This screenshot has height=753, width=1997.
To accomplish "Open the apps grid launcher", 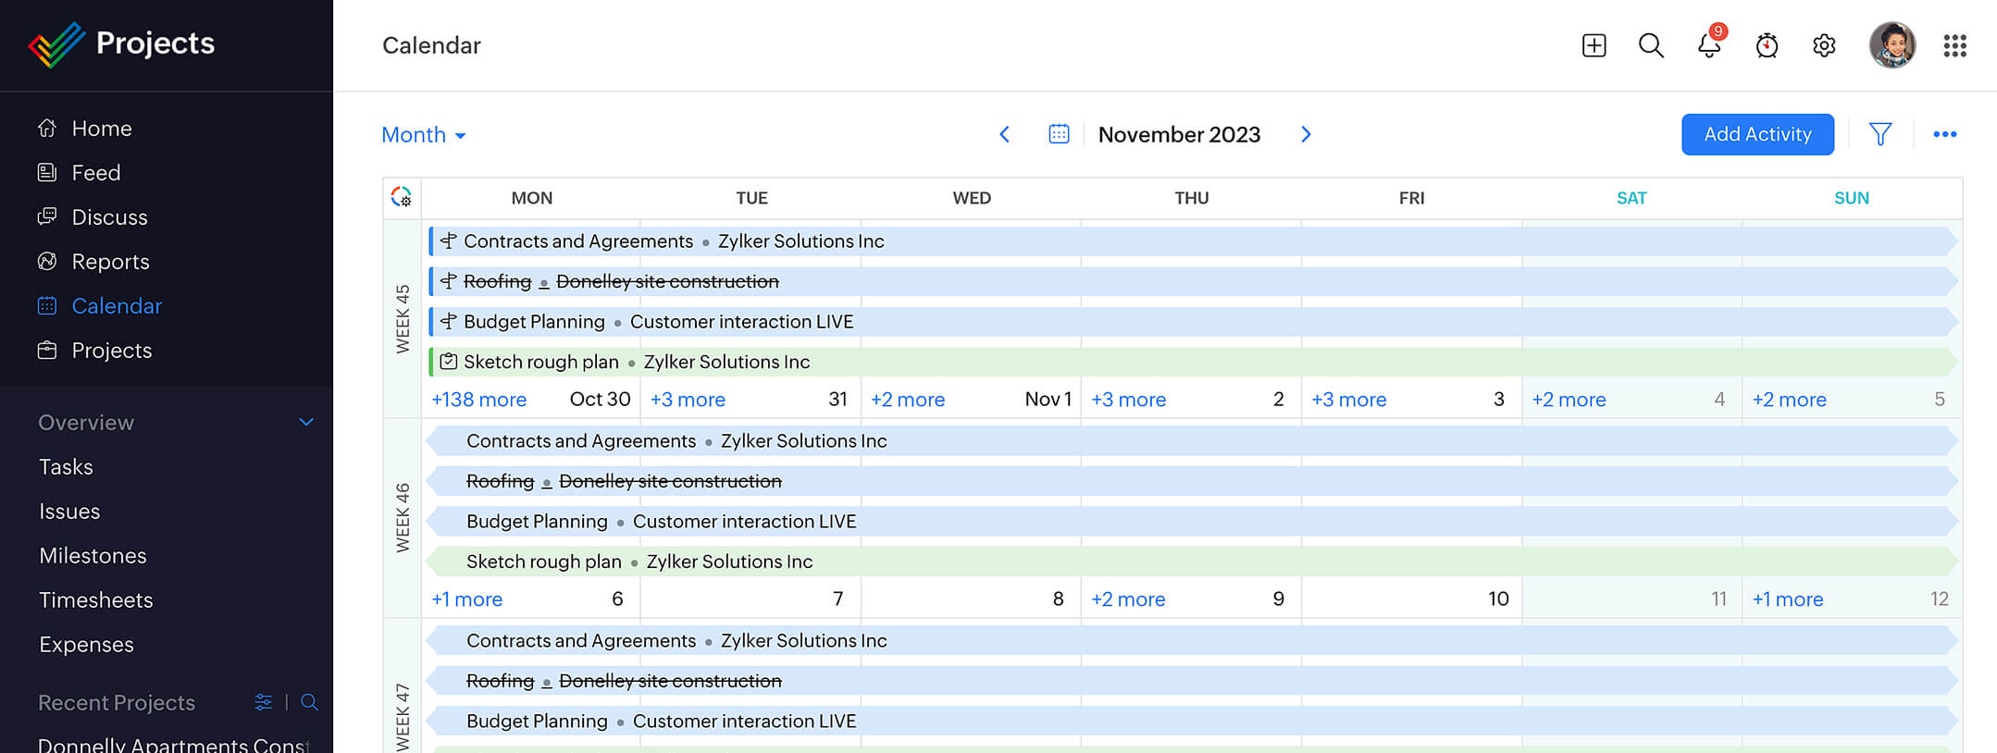I will click(1954, 45).
